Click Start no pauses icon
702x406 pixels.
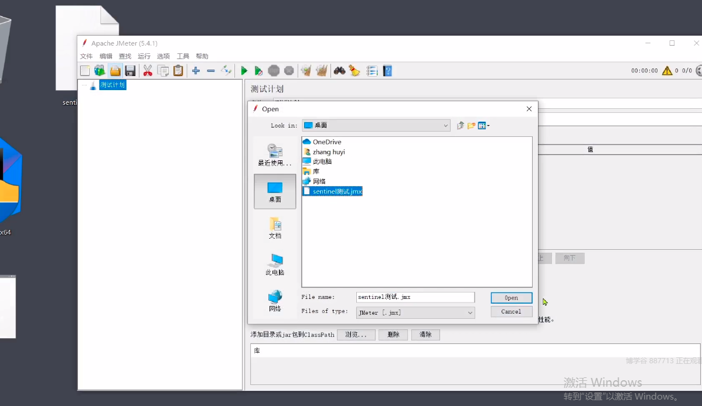tap(258, 71)
